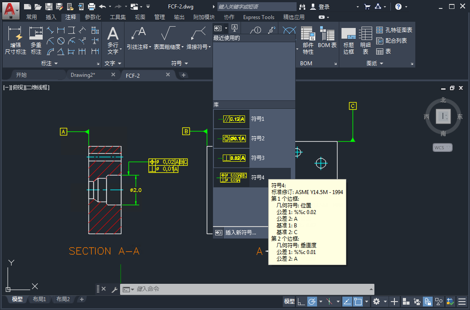The height and width of the screenshot is (310, 470).
Task: Click 插入新符号... button
Action: [241, 233]
